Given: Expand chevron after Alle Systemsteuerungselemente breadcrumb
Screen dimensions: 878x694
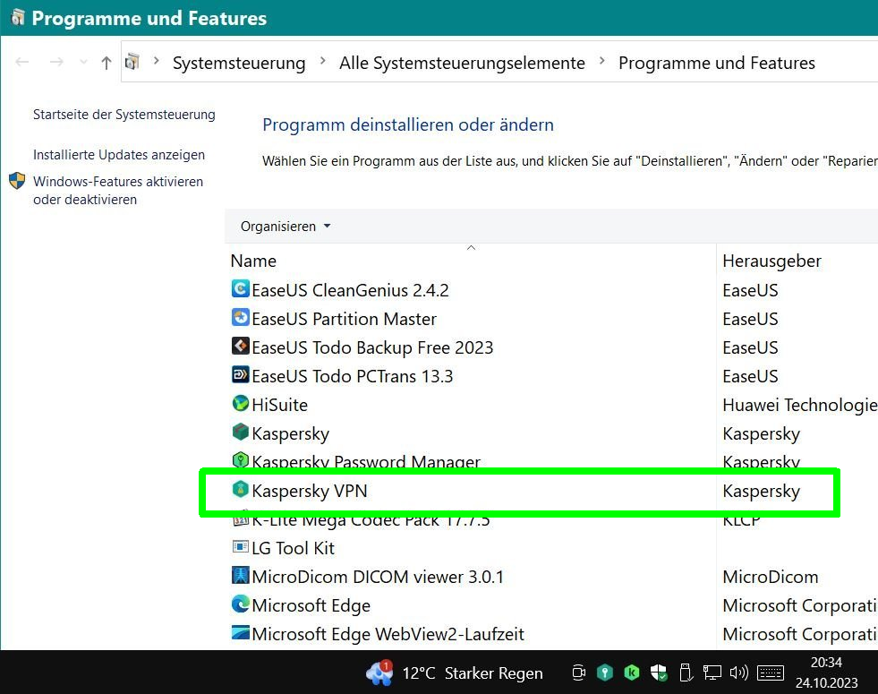Looking at the screenshot, I should (x=602, y=61).
